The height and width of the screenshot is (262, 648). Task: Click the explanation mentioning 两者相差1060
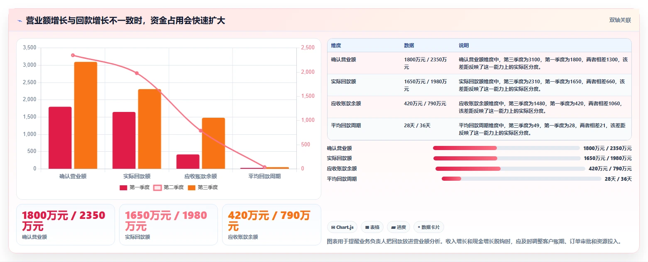[x=543, y=107]
